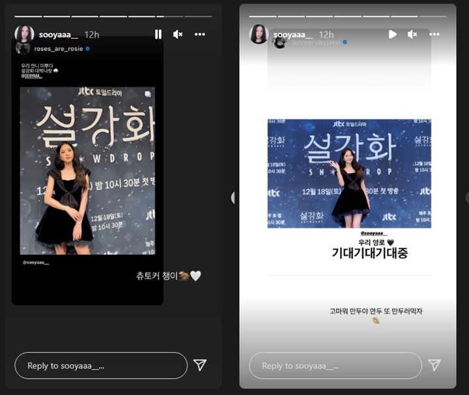Open sooyaaa__ profile picture in left story
469x395 pixels.
[x=24, y=34]
